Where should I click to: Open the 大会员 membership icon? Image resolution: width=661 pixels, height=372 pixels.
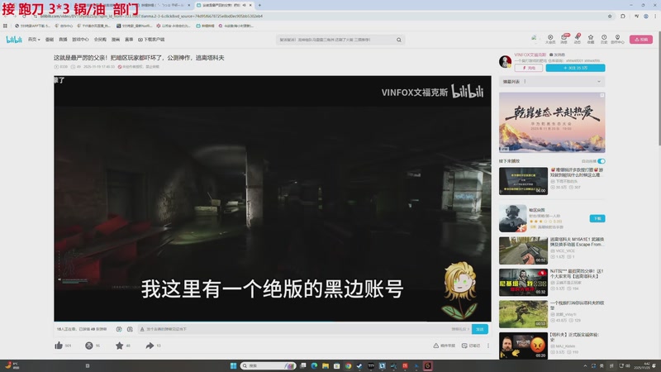(x=550, y=39)
